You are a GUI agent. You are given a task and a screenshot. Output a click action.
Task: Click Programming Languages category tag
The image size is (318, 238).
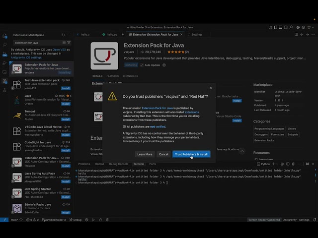click(269, 129)
